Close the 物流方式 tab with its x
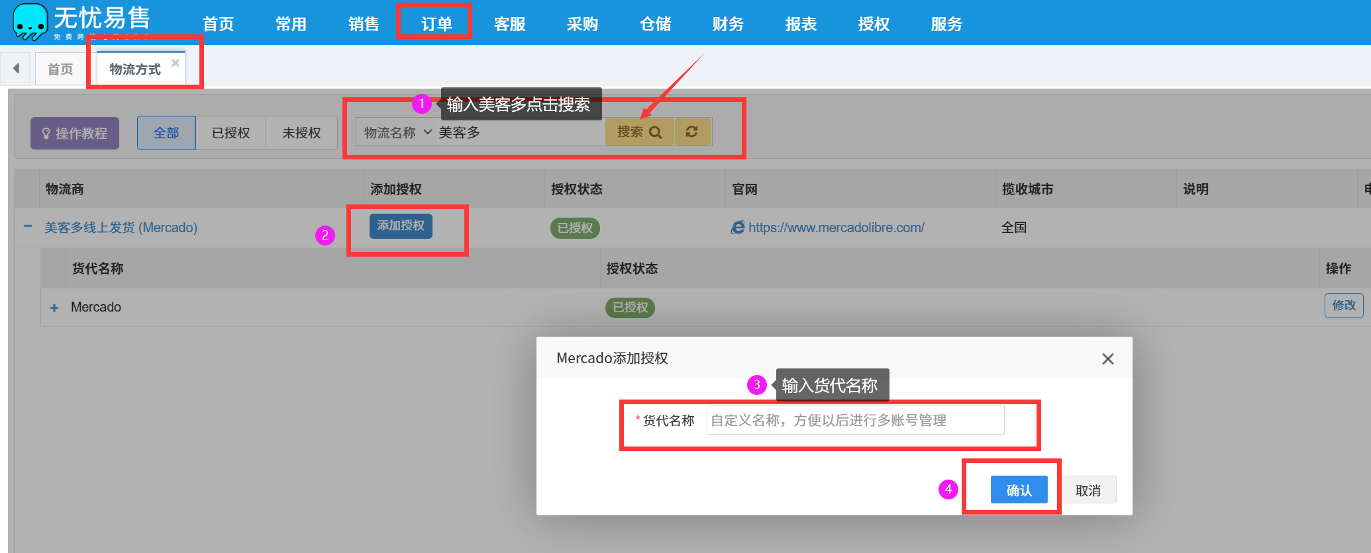 point(176,63)
